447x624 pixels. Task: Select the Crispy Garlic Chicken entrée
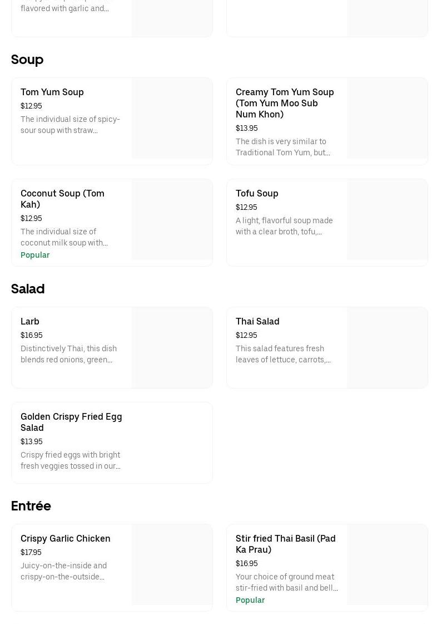66,539
